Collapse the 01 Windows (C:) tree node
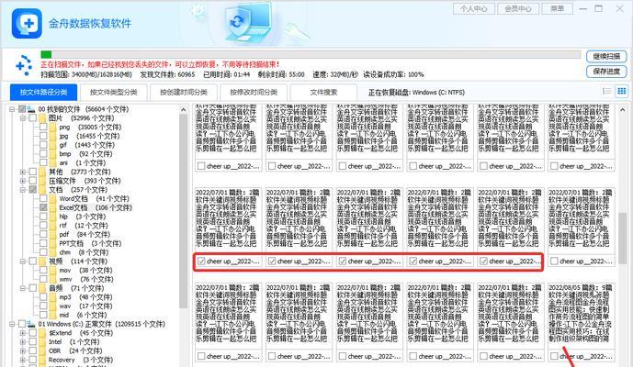 pyautogui.click(x=12, y=324)
